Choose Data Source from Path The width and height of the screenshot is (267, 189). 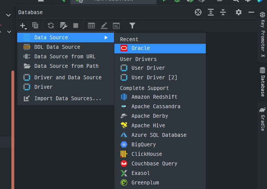tap(65, 66)
